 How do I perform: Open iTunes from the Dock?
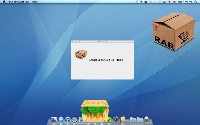pos(68,119)
